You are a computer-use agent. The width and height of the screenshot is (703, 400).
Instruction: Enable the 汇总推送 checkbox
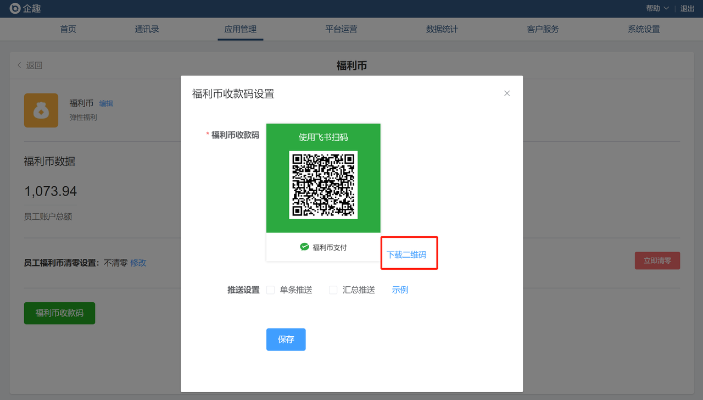(333, 290)
